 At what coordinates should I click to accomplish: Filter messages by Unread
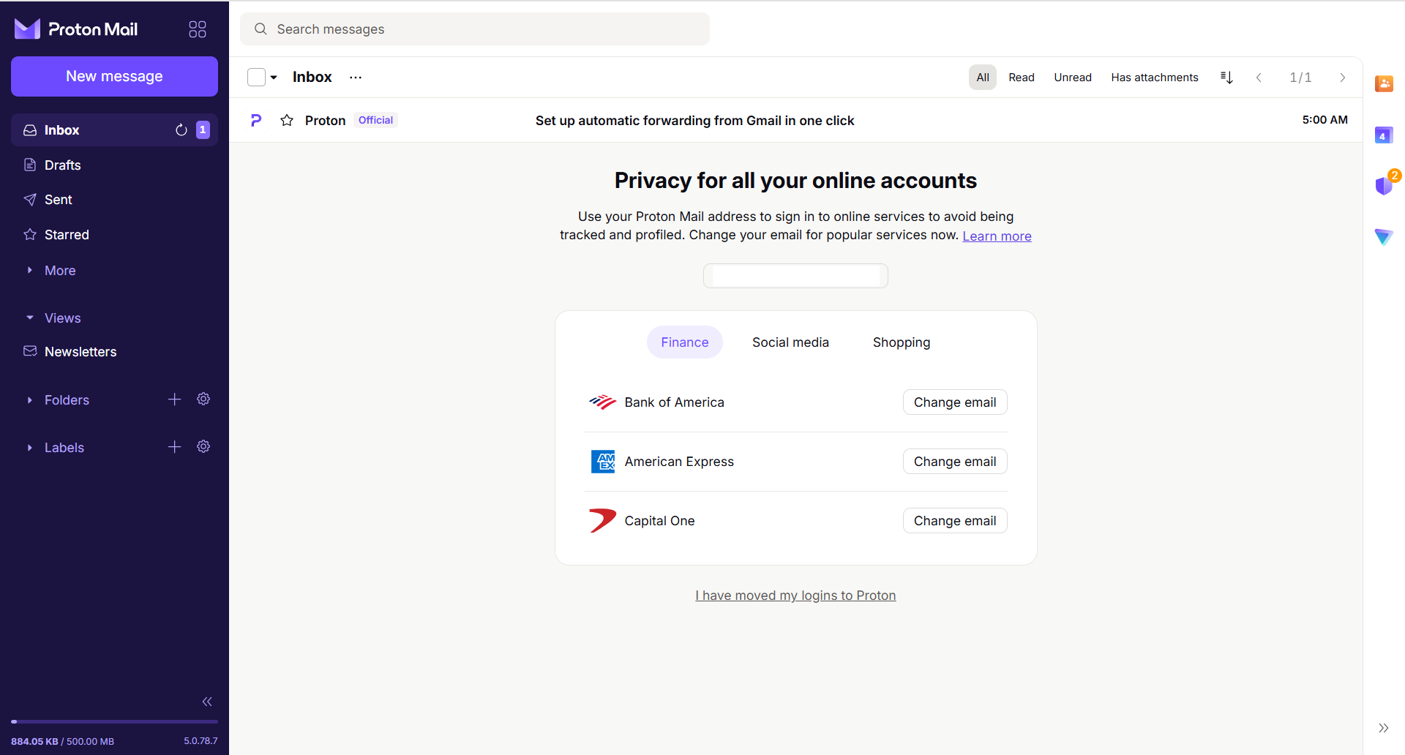tap(1073, 78)
